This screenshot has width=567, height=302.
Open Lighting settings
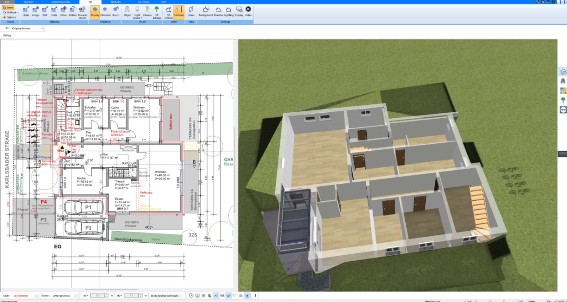pos(229,11)
